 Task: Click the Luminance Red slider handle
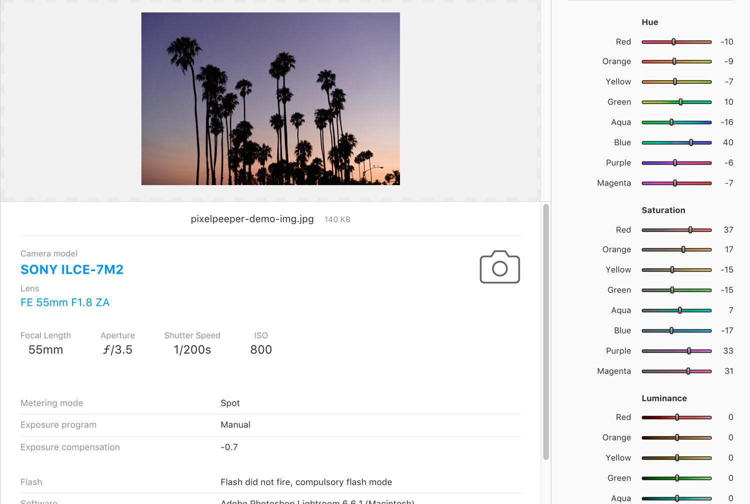[677, 417]
